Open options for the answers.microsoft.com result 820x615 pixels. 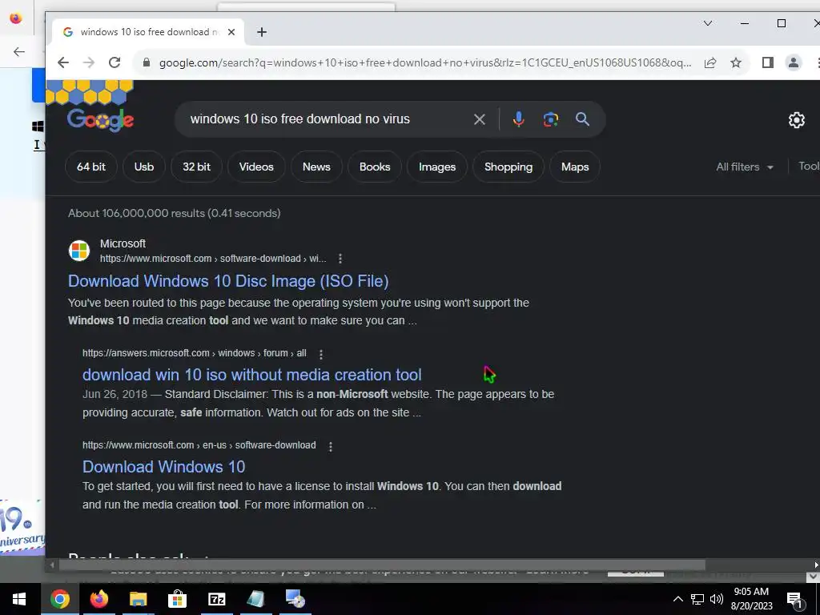[x=321, y=354]
